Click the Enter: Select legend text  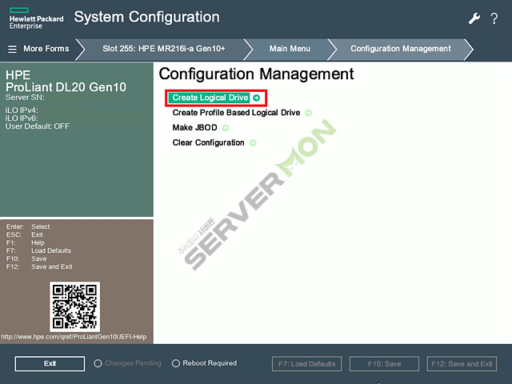coord(28,226)
